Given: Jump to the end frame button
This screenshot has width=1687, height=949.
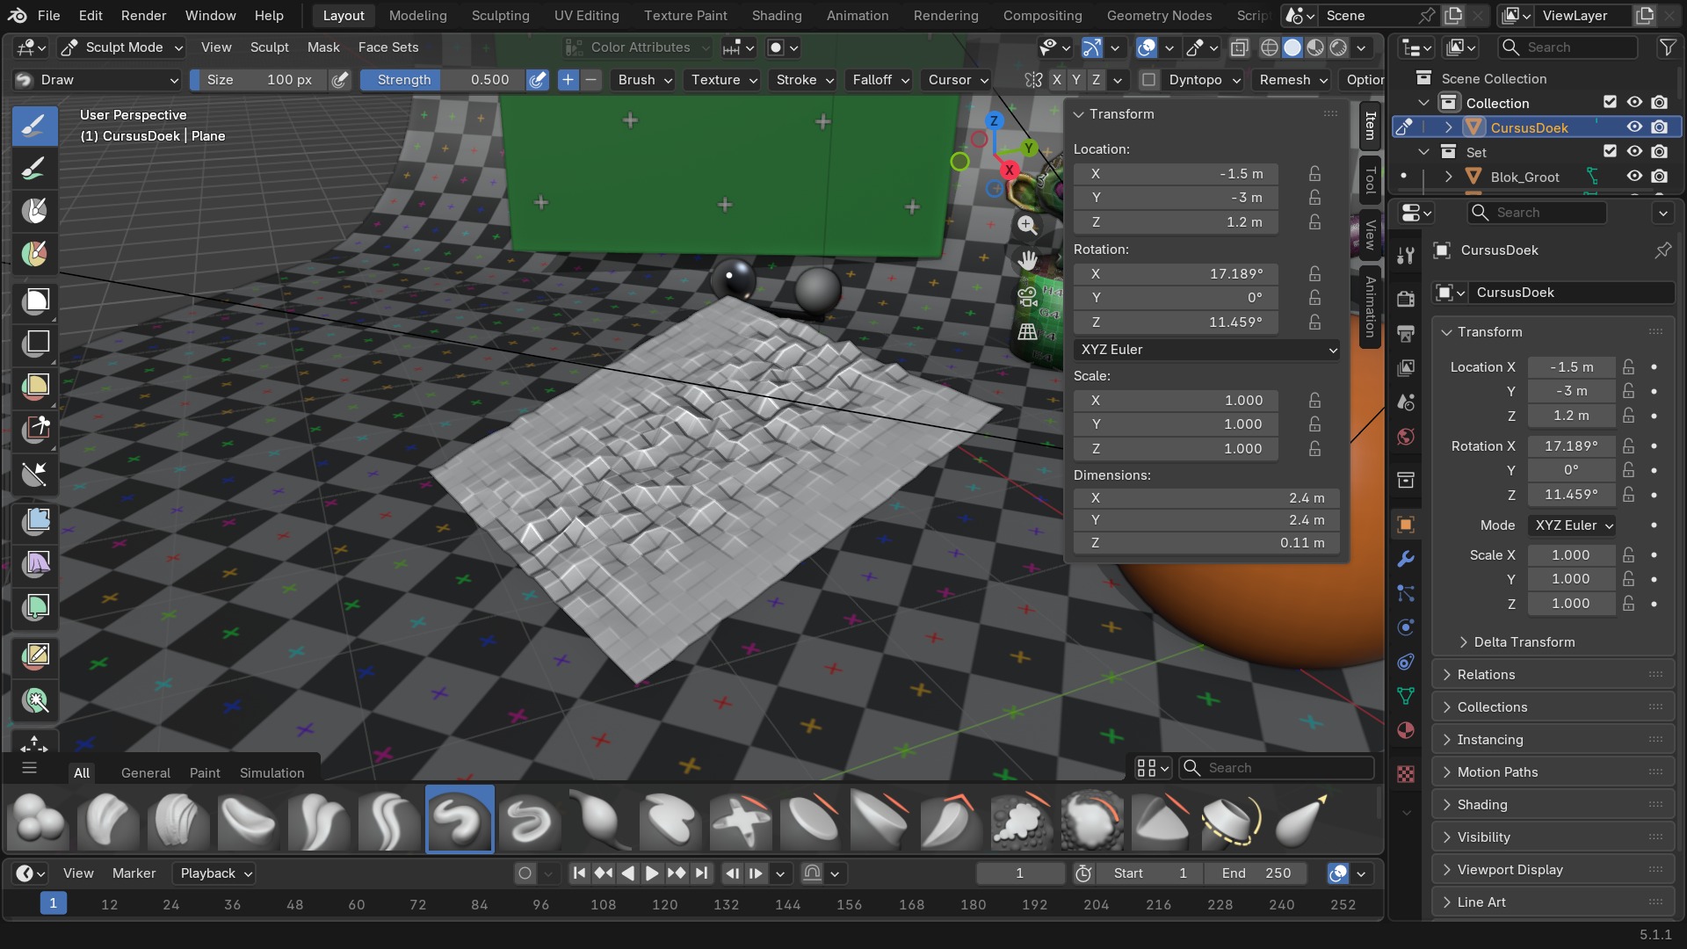Looking at the screenshot, I should tap(701, 873).
